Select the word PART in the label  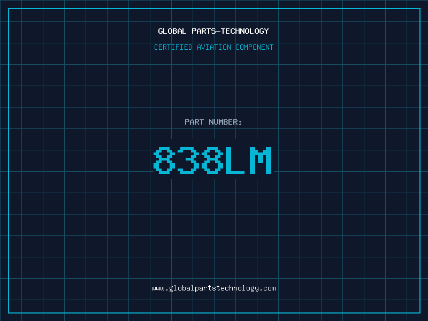click(x=194, y=122)
